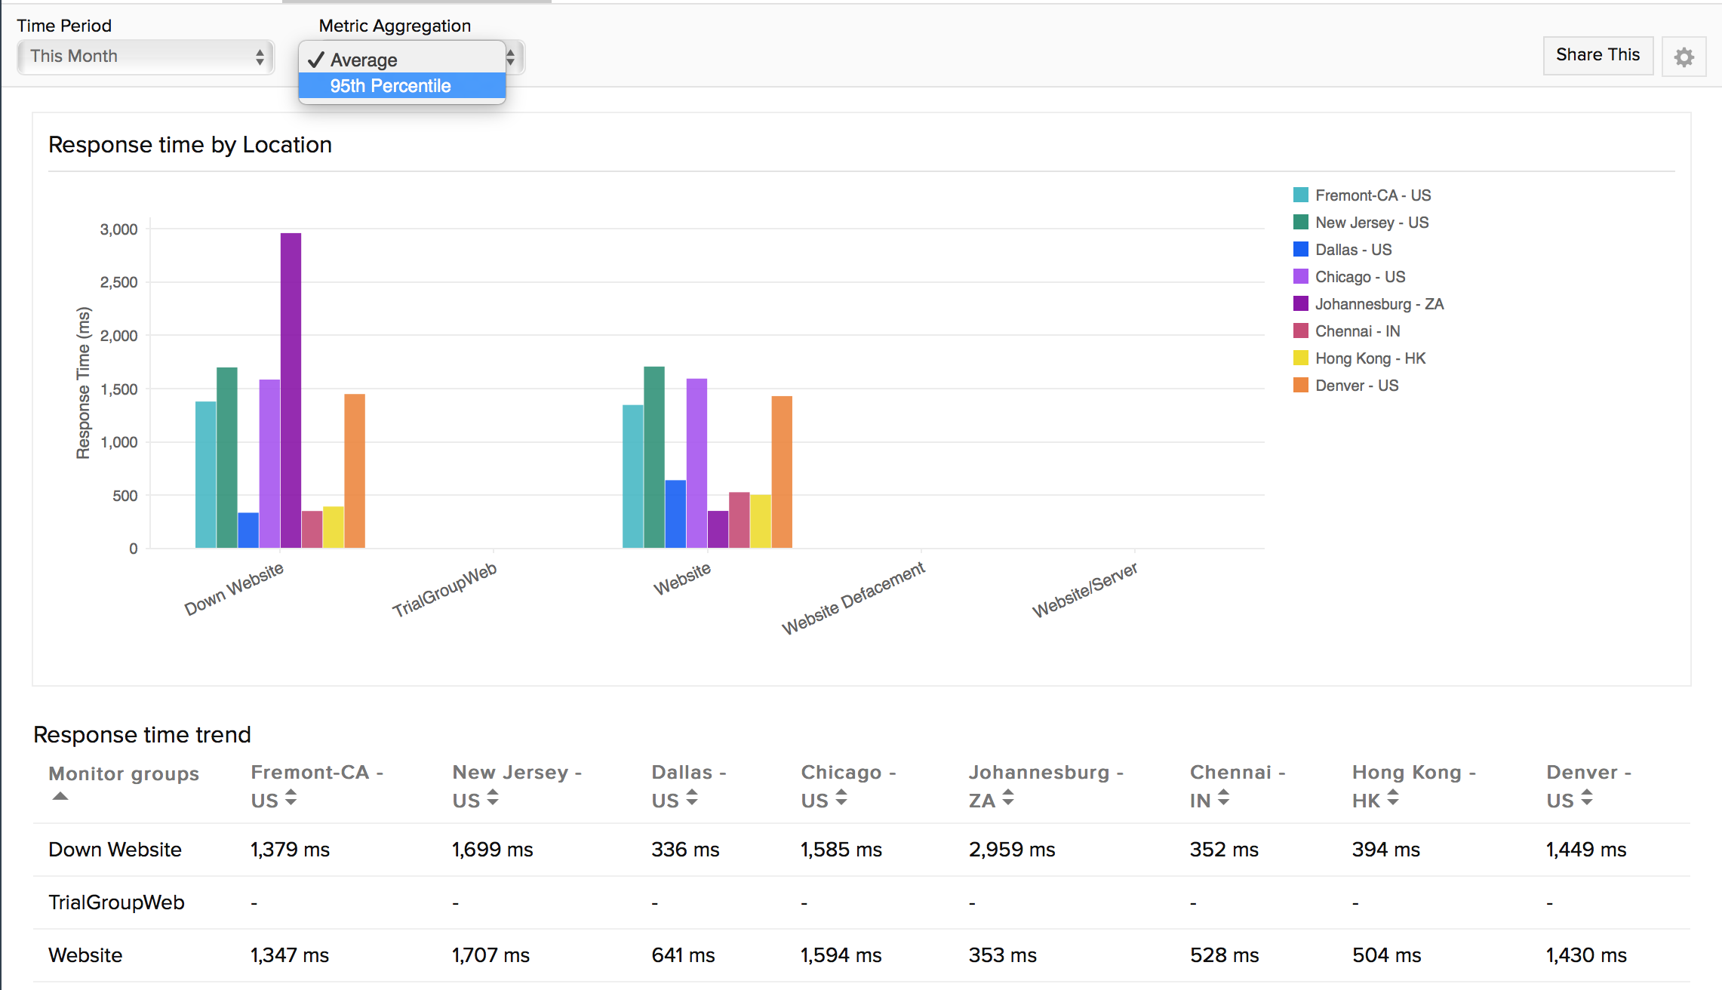Sort by New Jersey - US column arrows
Image resolution: width=1722 pixels, height=990 pixels.
click(493, 798)
